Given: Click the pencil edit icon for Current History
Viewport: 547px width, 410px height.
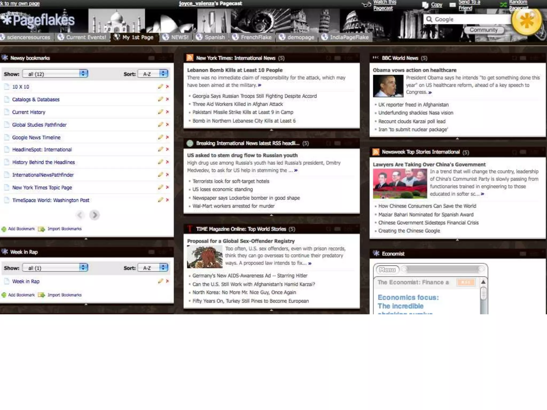Looking at the screenshot, I should [x=160, y=112].
